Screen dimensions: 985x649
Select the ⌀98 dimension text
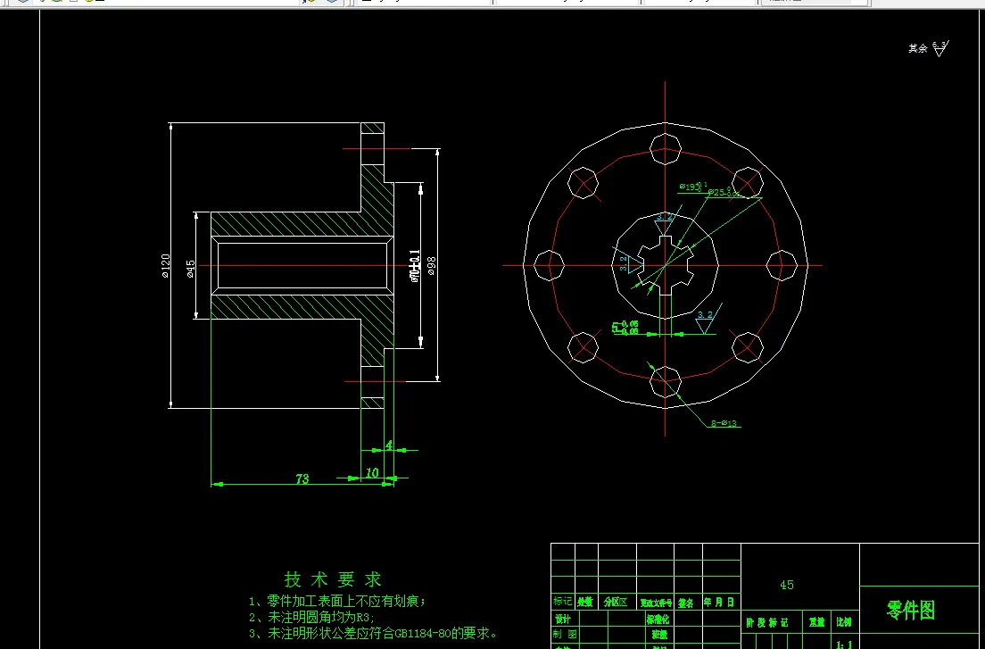(432, 266)
